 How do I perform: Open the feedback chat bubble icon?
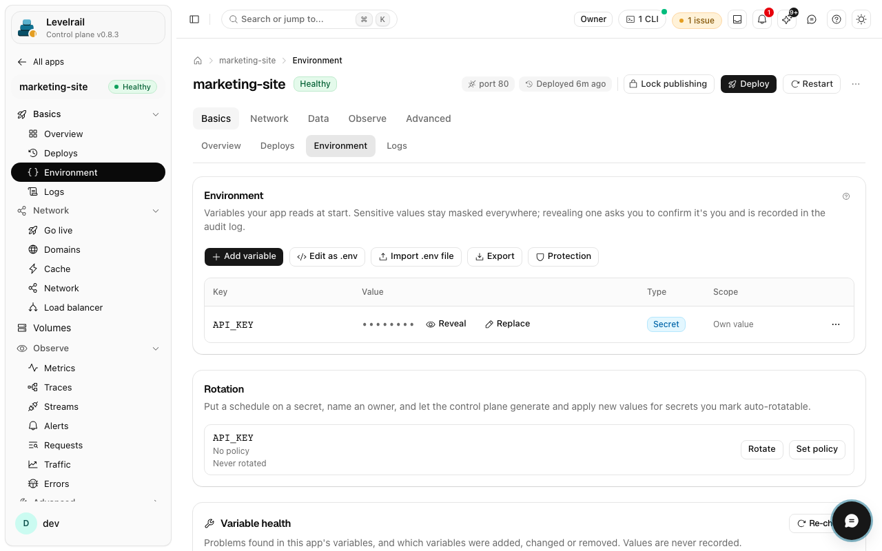click(x=812, y=19)
